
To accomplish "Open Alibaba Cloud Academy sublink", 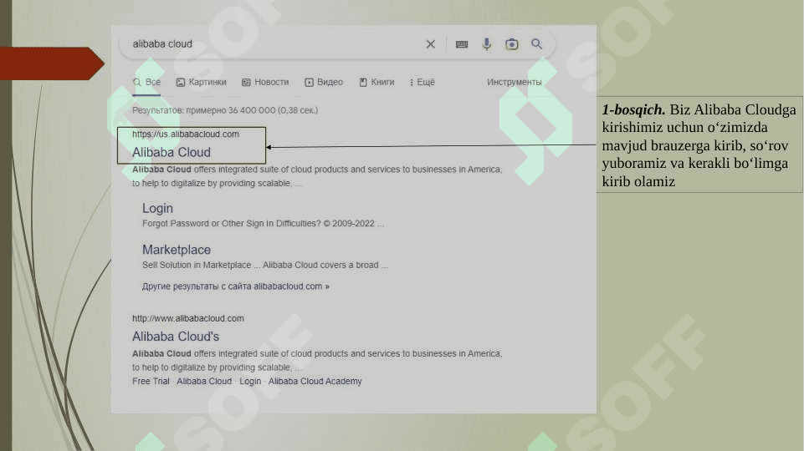I will point(315,382).
